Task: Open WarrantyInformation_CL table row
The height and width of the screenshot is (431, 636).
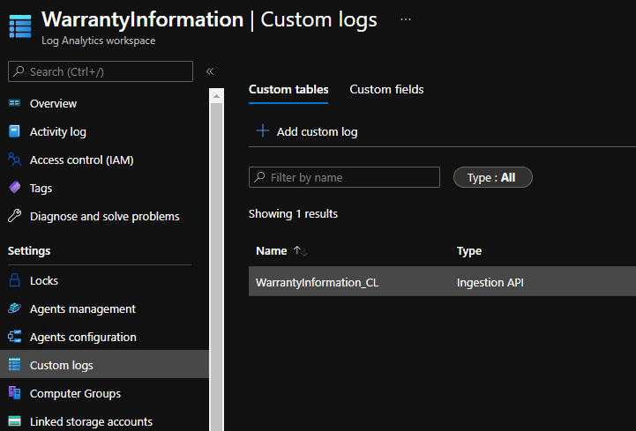Action: [317, 283]
